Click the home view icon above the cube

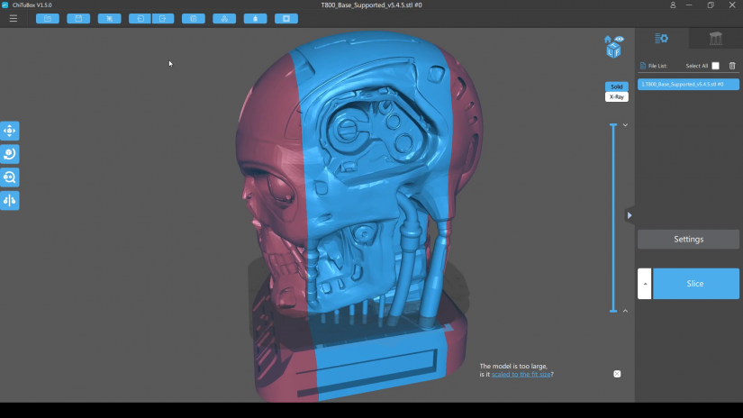[608, 40]
